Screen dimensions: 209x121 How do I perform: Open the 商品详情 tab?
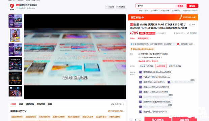pyautogui.click(x=30, y=104)
